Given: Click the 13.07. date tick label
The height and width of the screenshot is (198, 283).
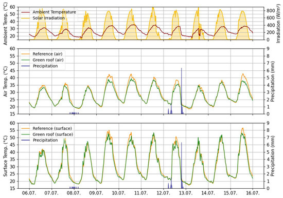Looking at the screenshot, I should pyautogui.click(x=186, y=194).
